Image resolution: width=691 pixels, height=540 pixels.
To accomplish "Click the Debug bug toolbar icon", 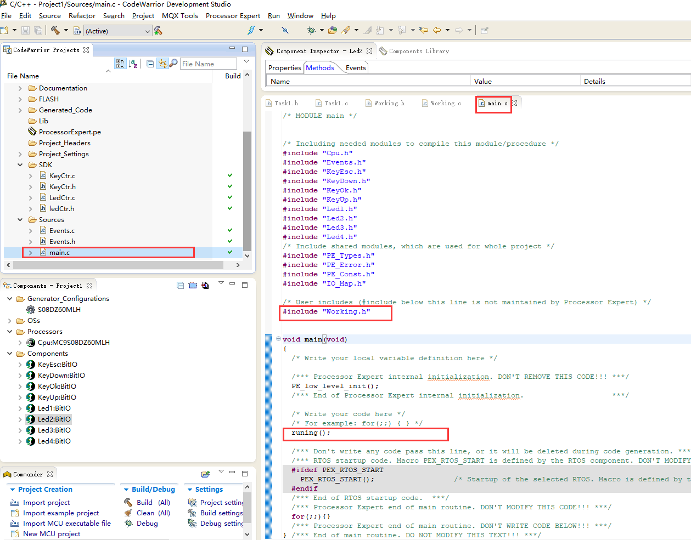I will coord(311,31).
